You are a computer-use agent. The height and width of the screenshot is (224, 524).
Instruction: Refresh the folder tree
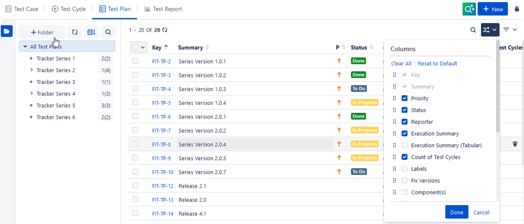pyautogui.click(x=74, y=32)
